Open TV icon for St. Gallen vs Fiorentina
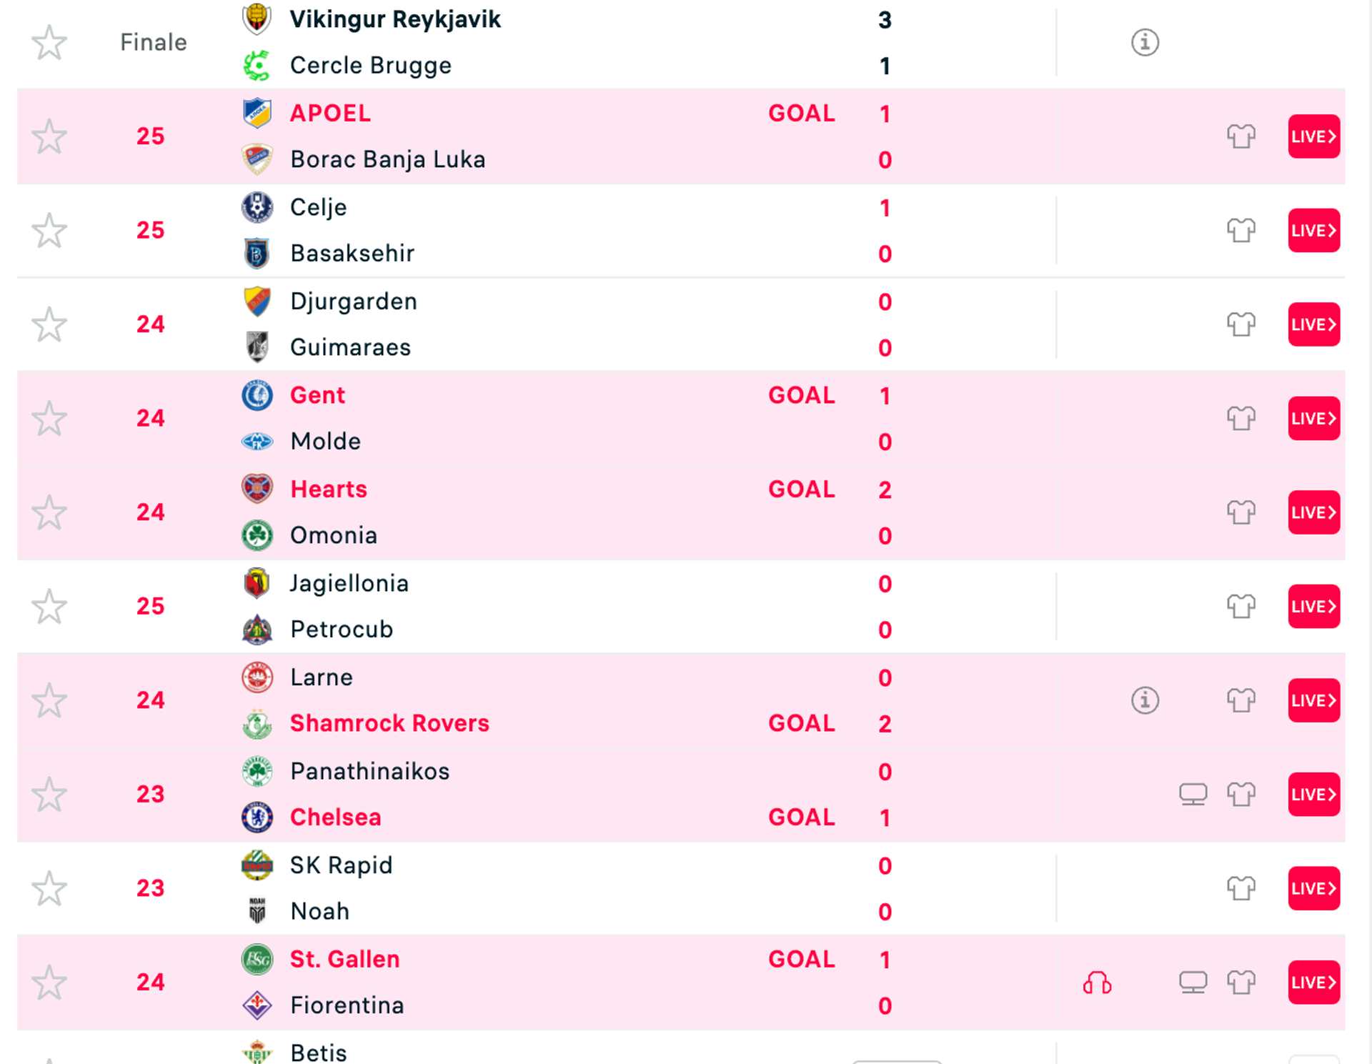This screenshot has width=1372, height=1064. coord(1193,983)
